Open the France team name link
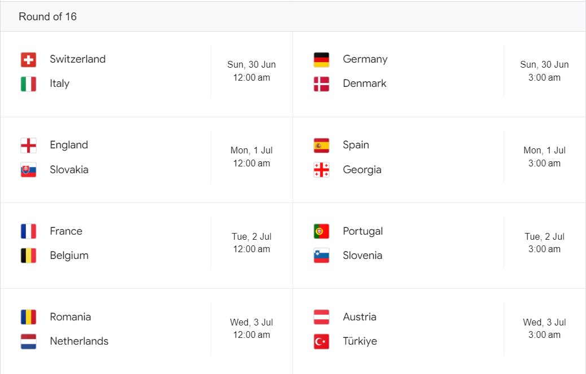This screenshot has height=374, width=586. 66,231
